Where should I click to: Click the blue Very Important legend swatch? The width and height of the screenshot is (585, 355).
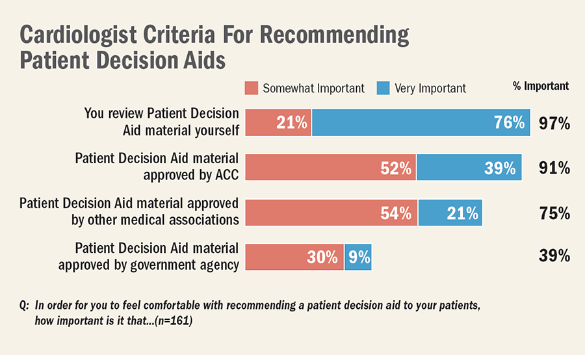(382, 88)
